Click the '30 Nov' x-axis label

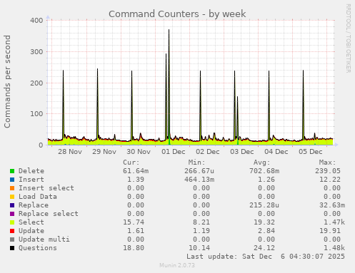click(x=139, y=152)
